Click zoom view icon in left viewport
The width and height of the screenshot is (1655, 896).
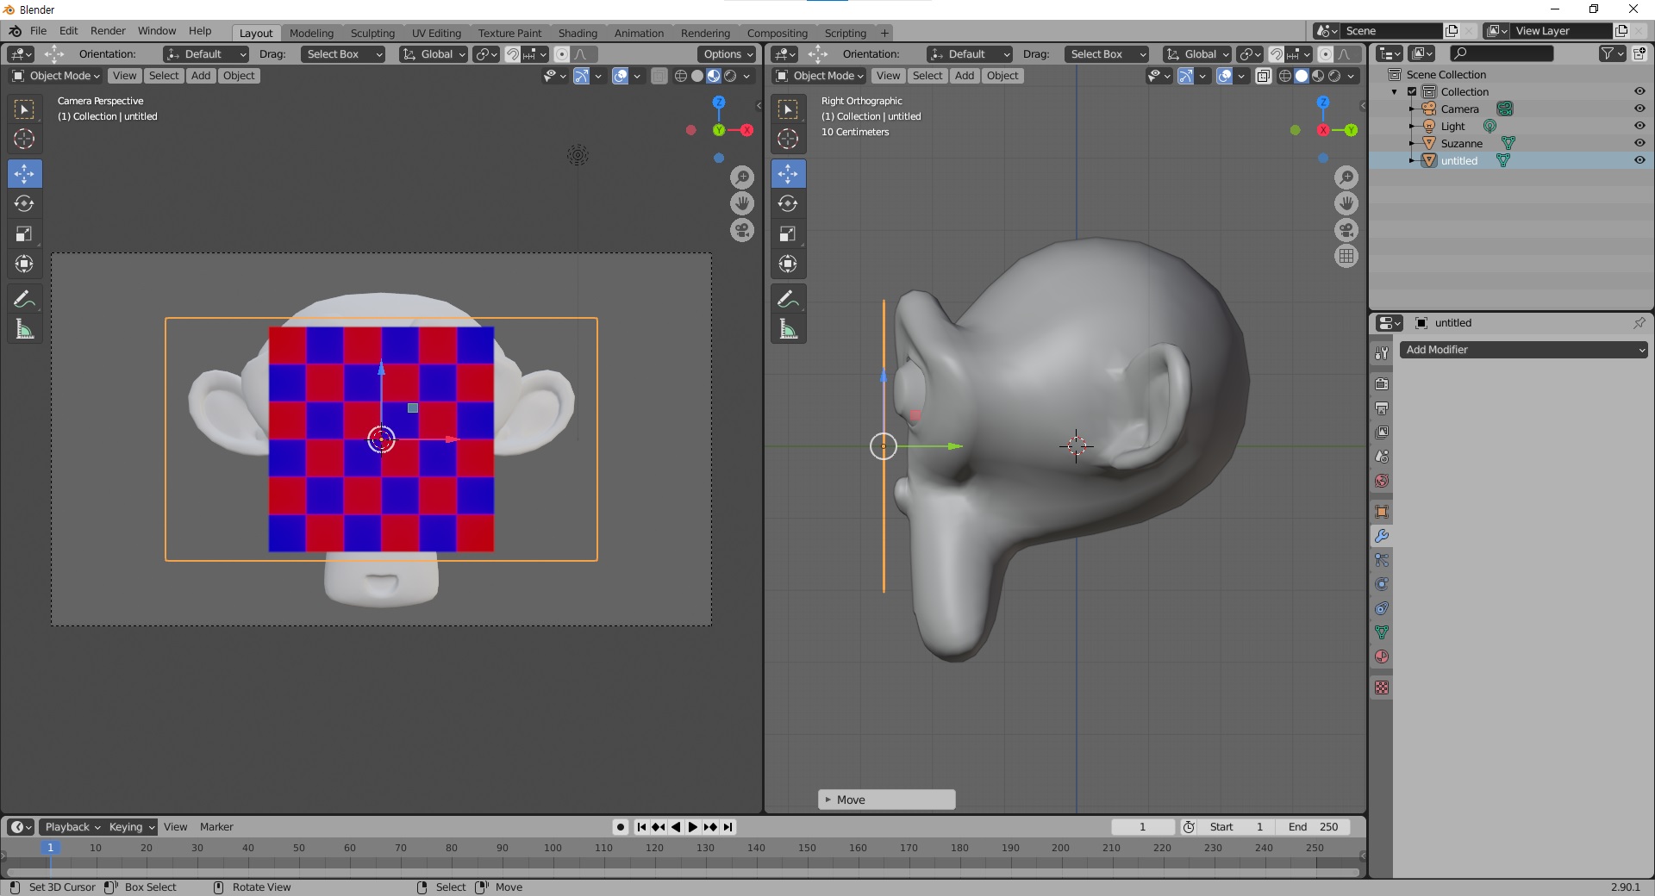(x=742, y=177)
